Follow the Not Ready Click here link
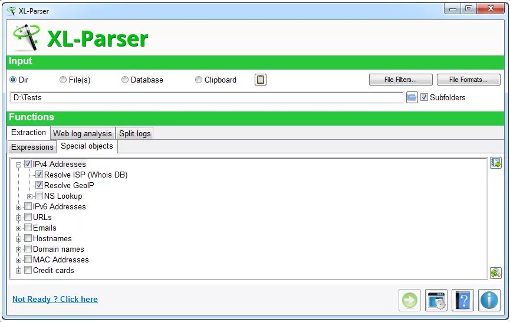510x322 pixels. click(55, 299)
